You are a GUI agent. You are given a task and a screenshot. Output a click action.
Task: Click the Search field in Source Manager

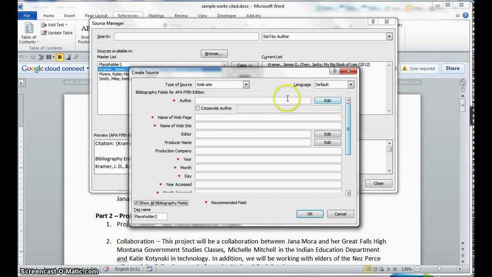coord(186,37)
